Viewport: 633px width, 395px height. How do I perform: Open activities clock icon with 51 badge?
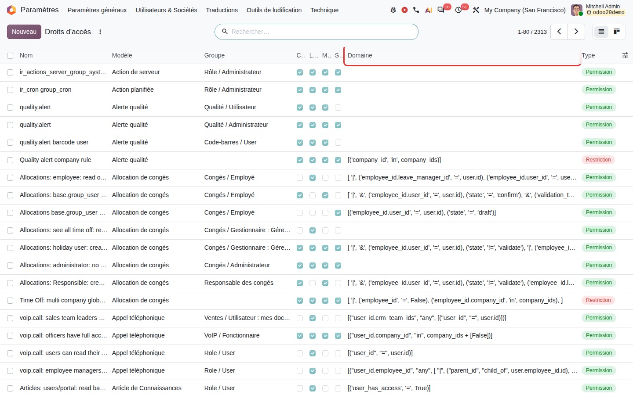coord(458,10)
